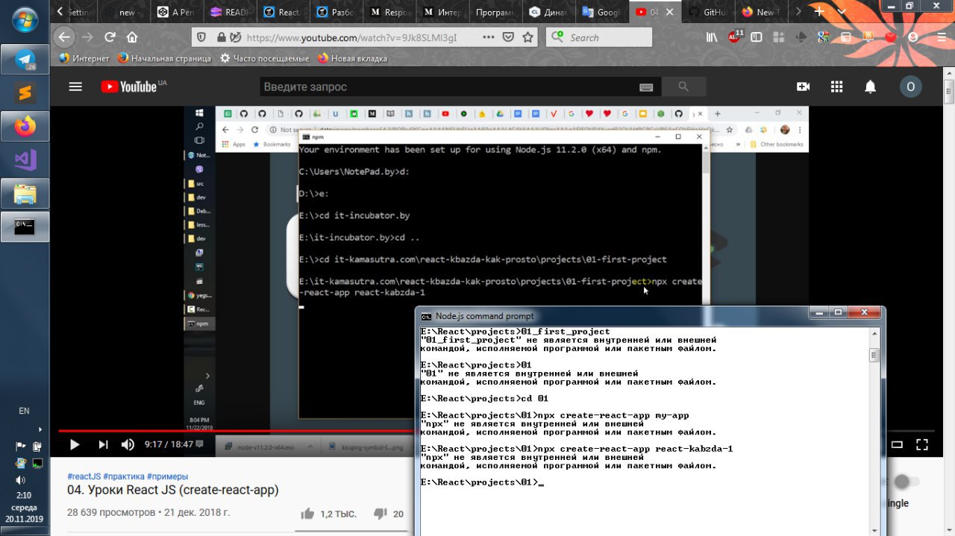This screenshot has width=955, height=536.
Task: Open YouTube notifications bell
Action: 870,86
